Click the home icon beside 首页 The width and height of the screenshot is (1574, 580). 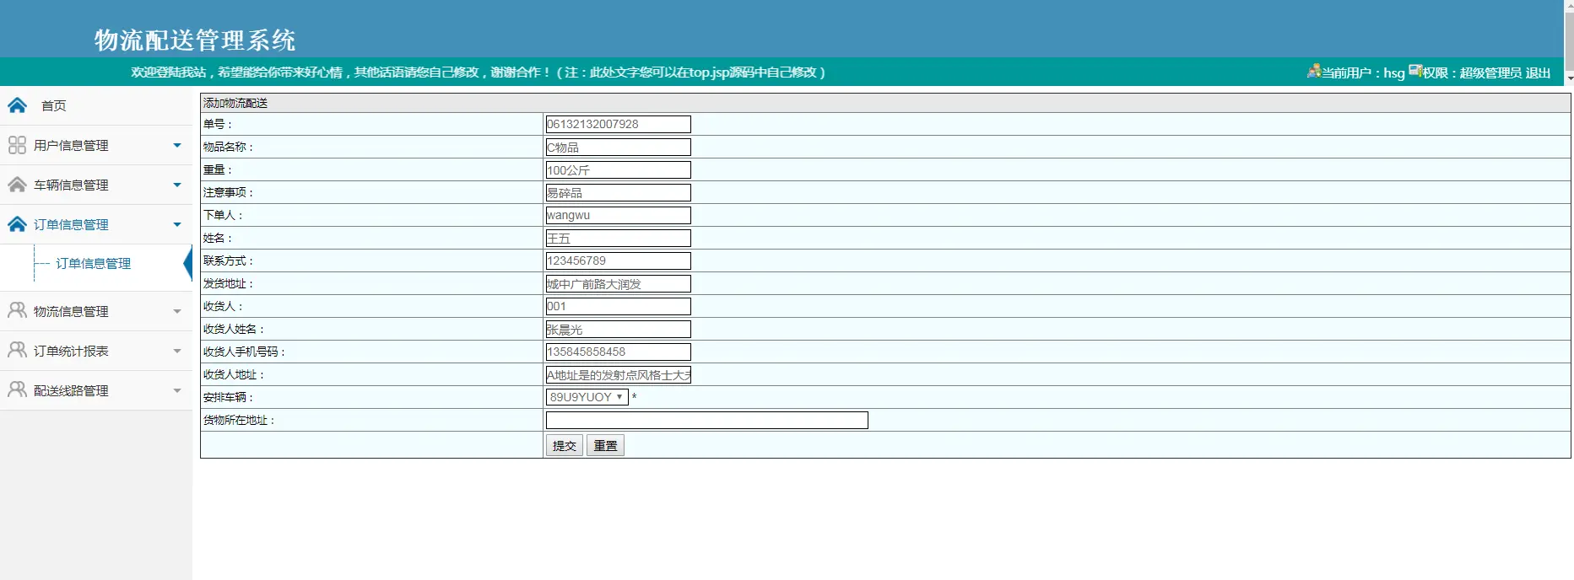pos(17,105)
